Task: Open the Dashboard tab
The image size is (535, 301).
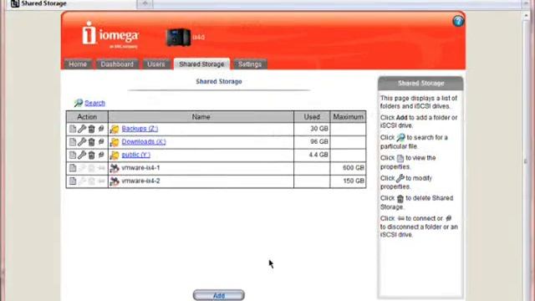Action: click(117, 64)
